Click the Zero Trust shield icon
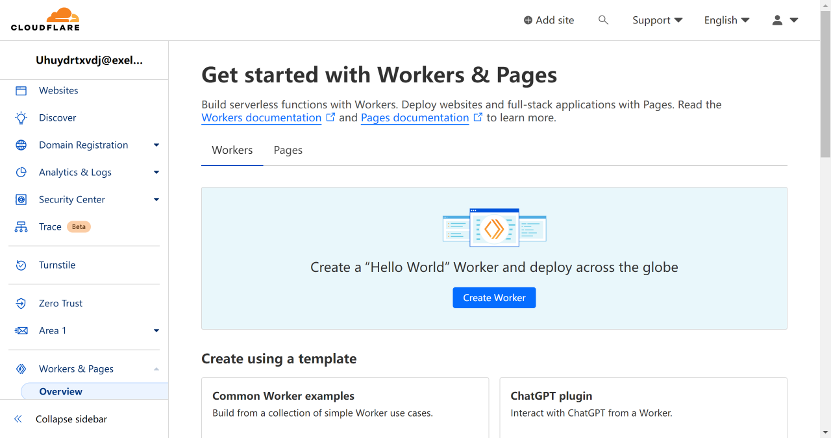The image size is (831, 438). (21, 304)
